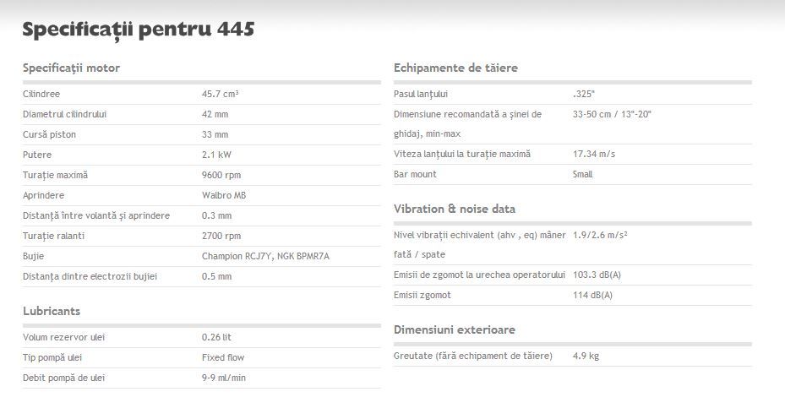Click the 'Specificații pentru 445' page title
Screen dimensions: 785x419
click(138, 30)
